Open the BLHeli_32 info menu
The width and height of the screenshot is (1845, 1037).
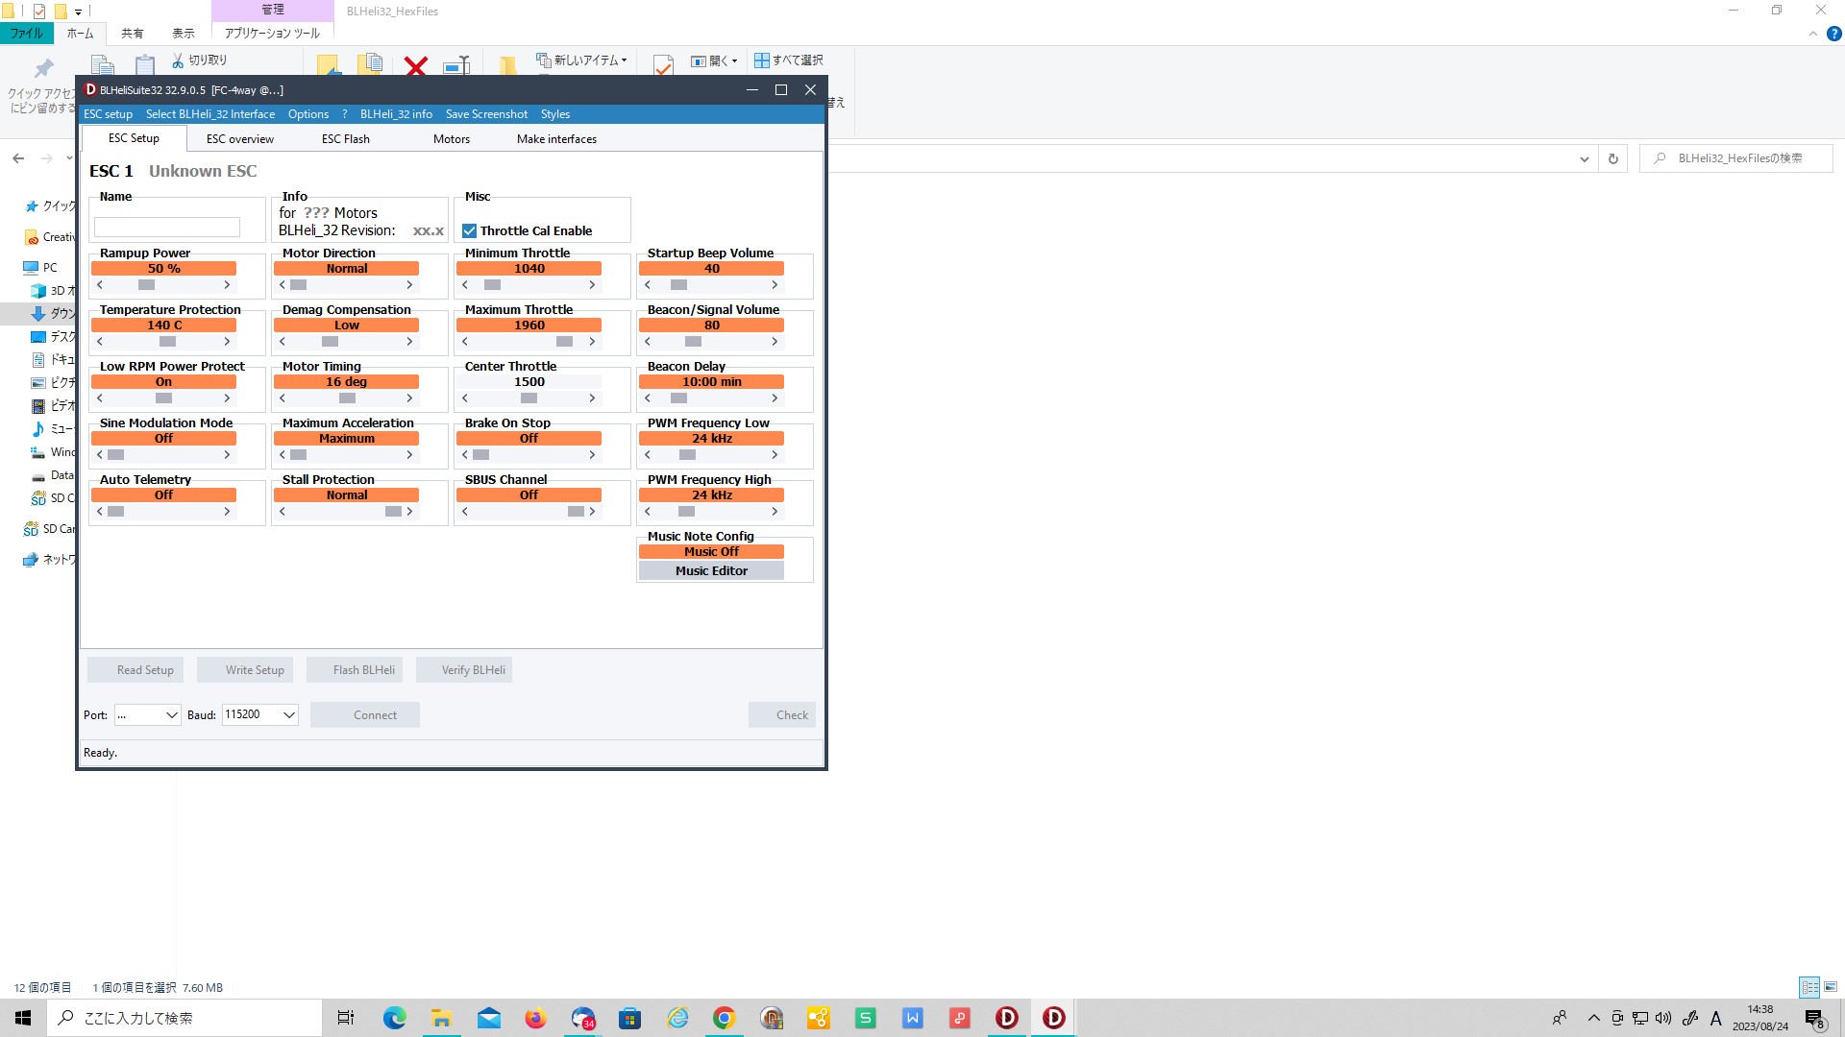tap(396, 114)
